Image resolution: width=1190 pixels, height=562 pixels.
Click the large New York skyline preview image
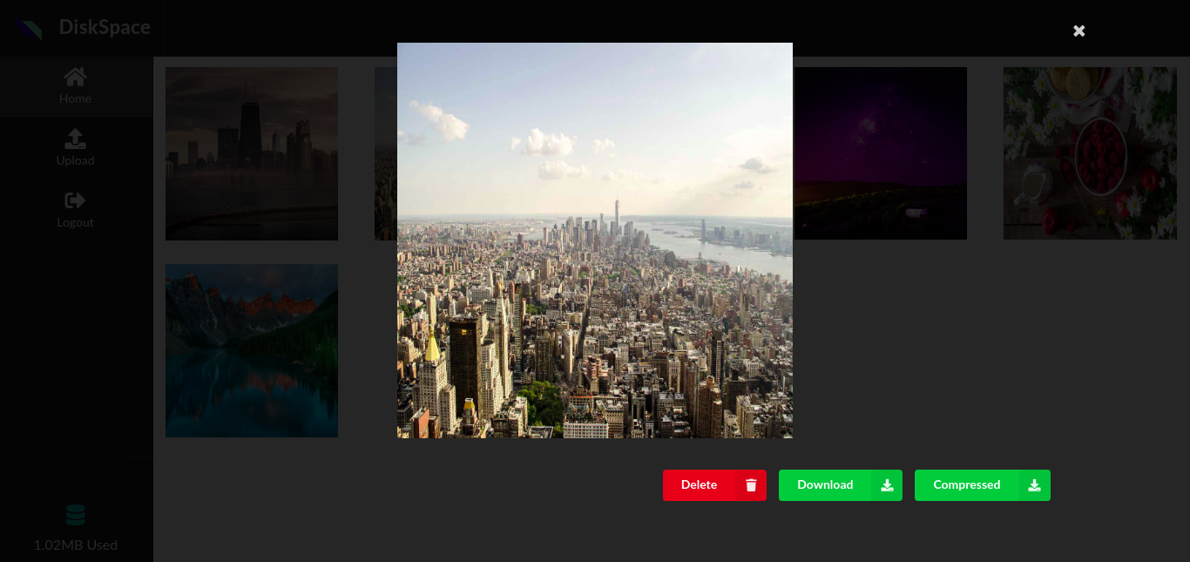pyautogui.click(x=595, y=240)
